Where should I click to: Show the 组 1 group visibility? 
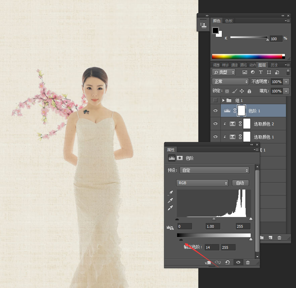point(215,100)
